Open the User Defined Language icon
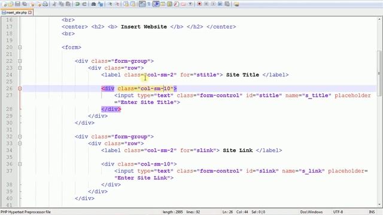 pos(163,4)
